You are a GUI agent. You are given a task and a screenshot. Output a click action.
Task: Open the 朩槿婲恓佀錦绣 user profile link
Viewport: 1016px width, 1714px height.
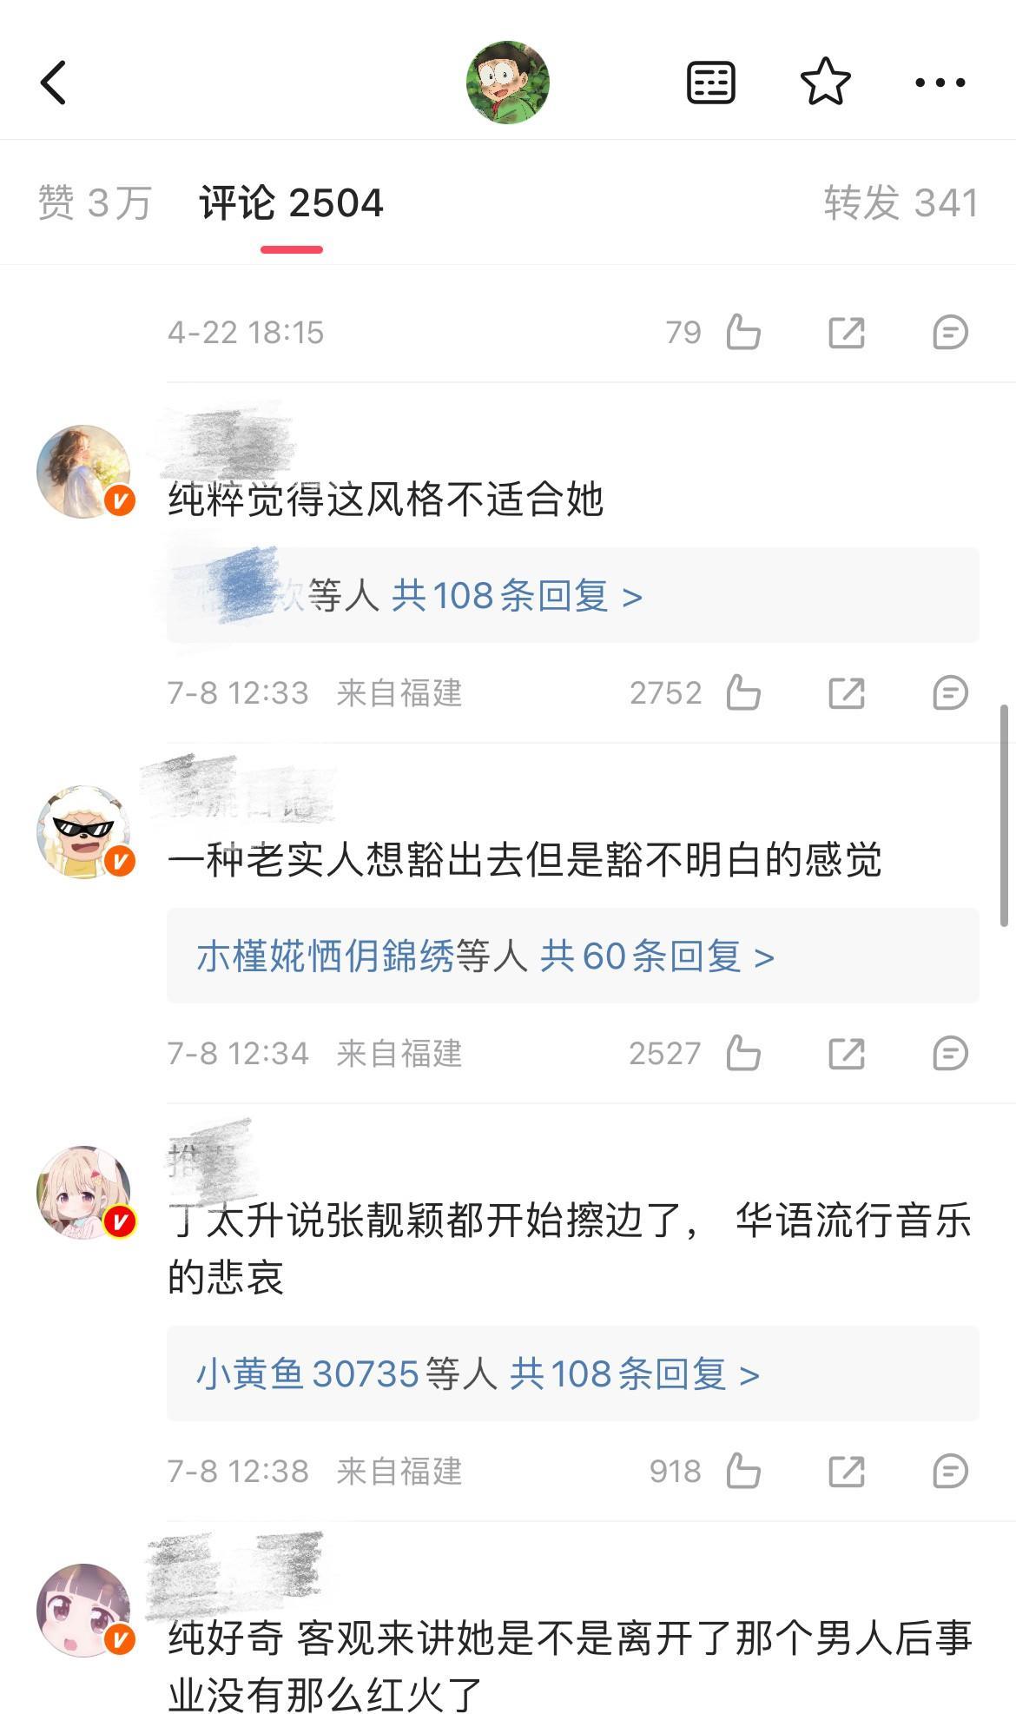point(326,956)
